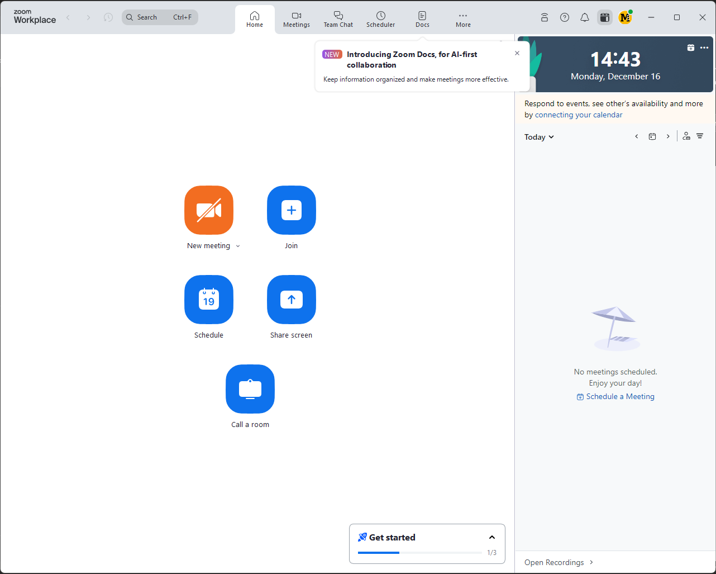Click the calendar panel icon in title bar
Viewport: 716px width, 574px height.
[605, 17]
